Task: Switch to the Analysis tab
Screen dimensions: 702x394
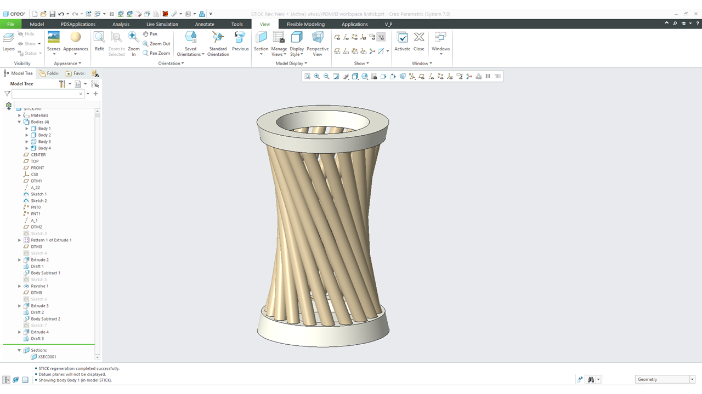Action: [121, 24]
